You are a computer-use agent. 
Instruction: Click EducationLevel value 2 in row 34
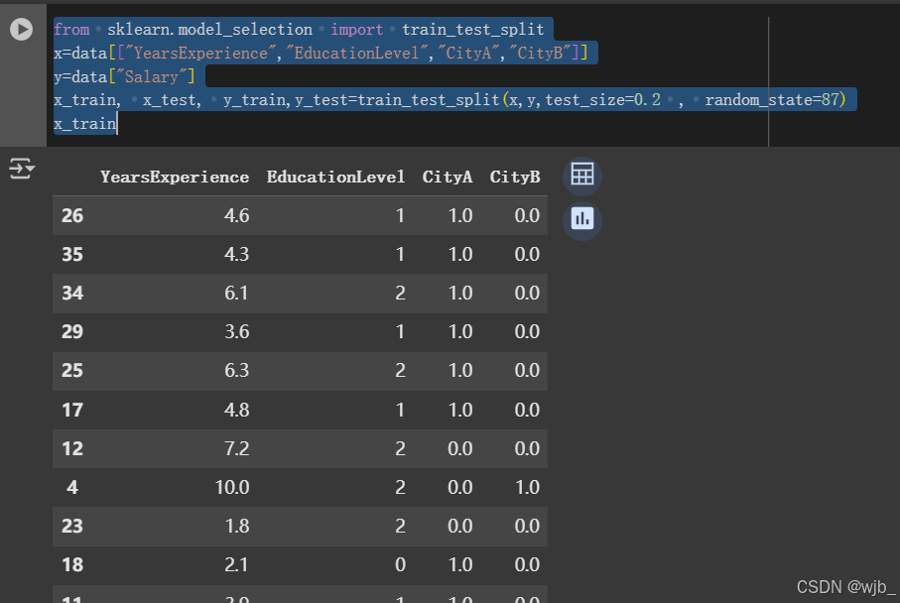pos(400,294)
